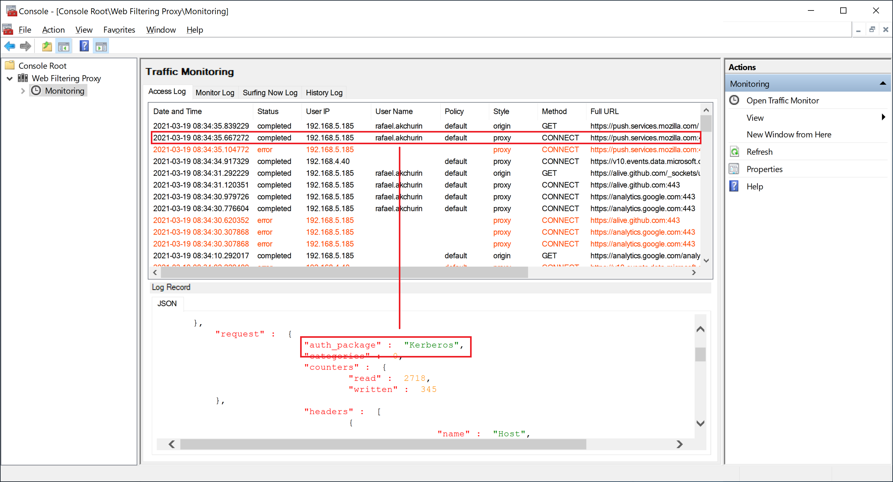Sort by Status column header
The width and height of the screenshot is (893, 482).
click(x=278, y=111)
